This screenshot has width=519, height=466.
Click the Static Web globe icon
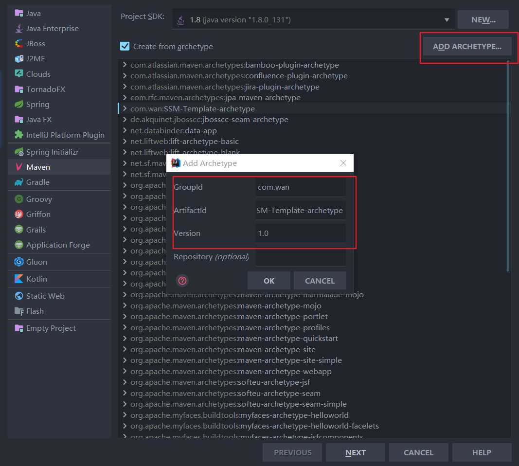point(19,296)
